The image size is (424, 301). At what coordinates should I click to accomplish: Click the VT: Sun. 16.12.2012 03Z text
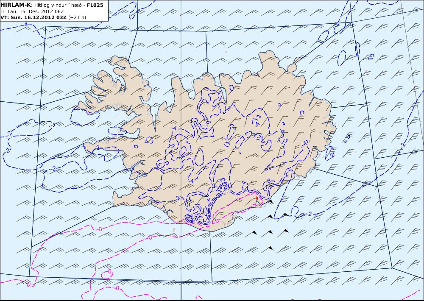[33, 17]
